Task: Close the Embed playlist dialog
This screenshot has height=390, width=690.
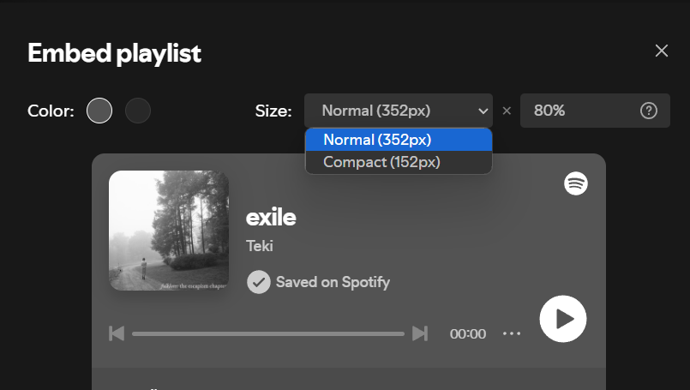Action: [x=662, y=51]
